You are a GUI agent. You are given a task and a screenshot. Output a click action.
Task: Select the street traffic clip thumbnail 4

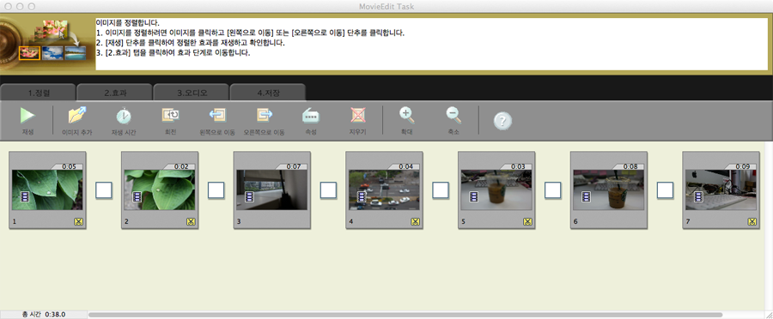pos(384,190)
